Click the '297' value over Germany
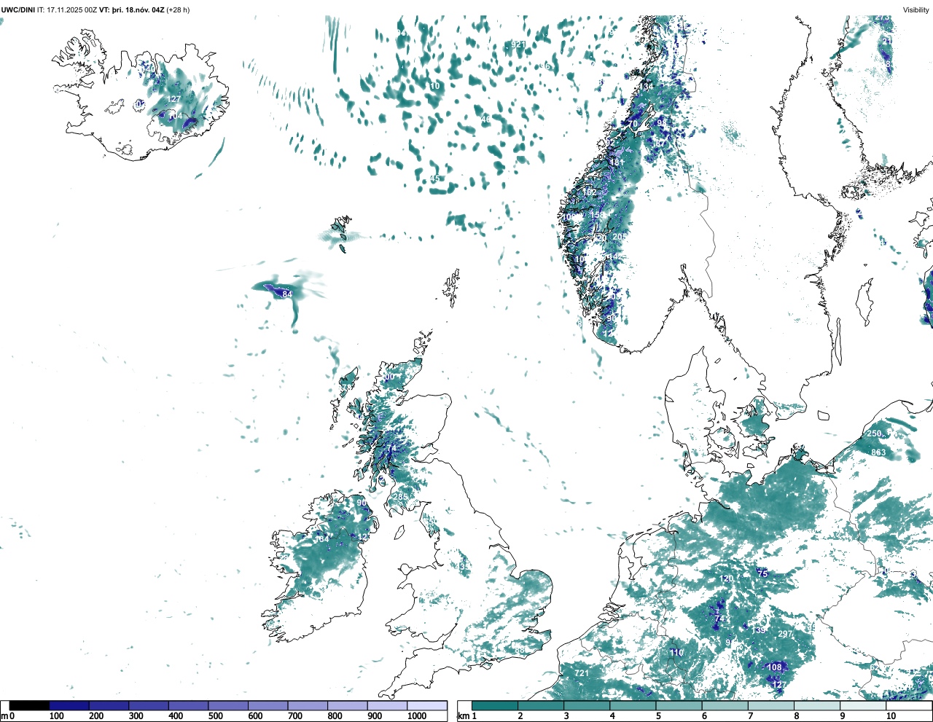933x722 pixels. point(785,635)
